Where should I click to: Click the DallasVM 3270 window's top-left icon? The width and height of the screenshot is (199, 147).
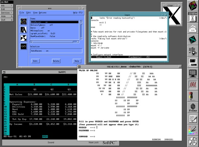point(79,67)
